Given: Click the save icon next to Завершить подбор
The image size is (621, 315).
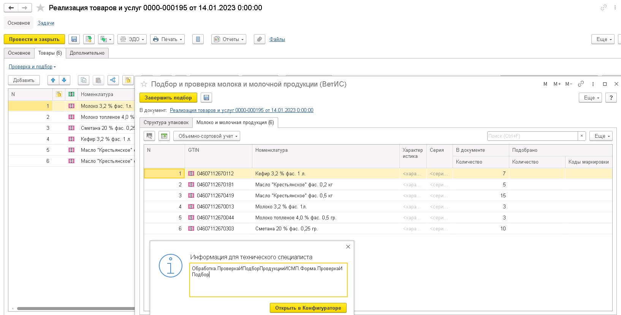Looking at the screenshot, I should point(206,98).
